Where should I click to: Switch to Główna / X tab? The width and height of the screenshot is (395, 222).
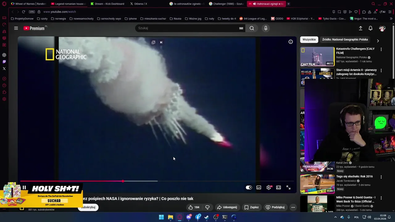pos(147,4)
